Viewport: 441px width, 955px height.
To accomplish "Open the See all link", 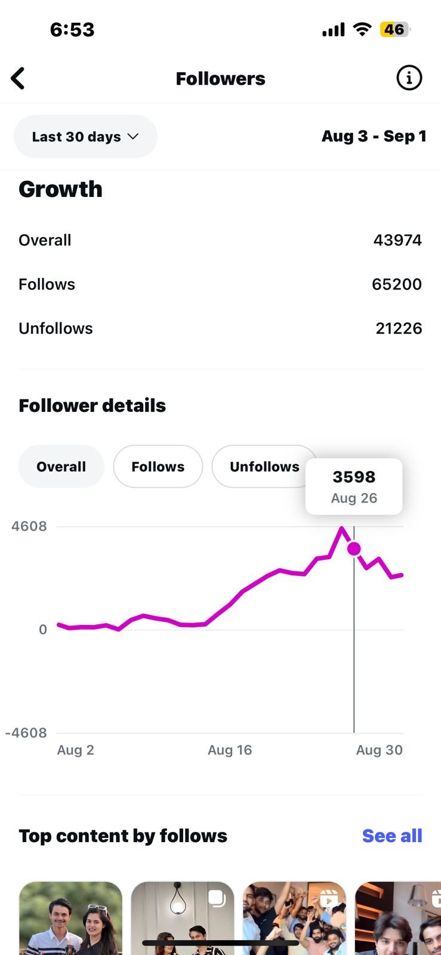I will pyautogui.click(x=392, y=836).
